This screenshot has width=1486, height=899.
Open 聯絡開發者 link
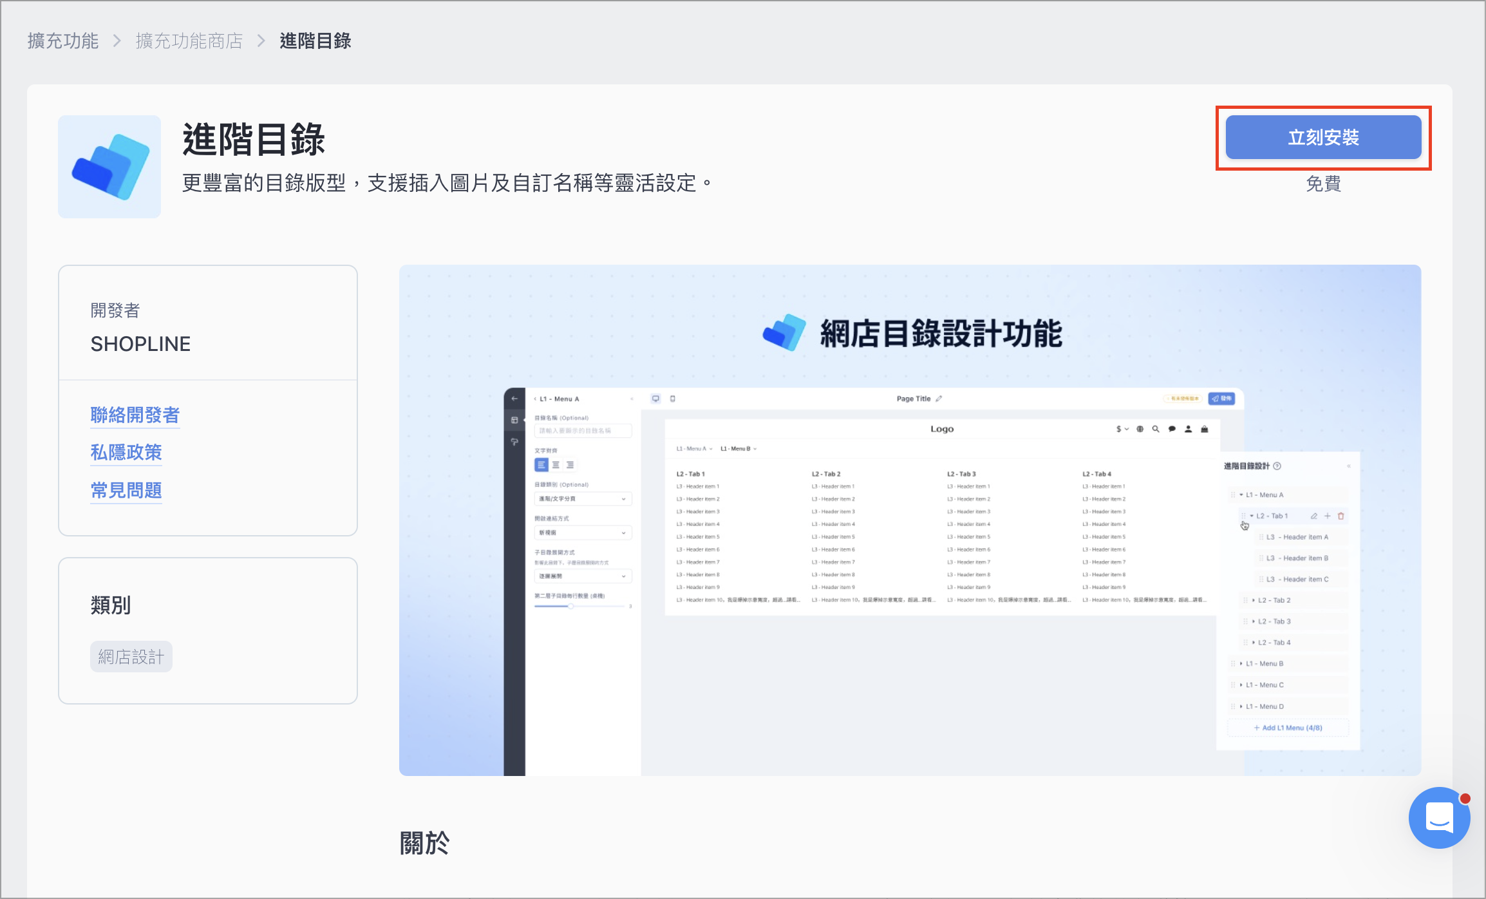point(135,415)
